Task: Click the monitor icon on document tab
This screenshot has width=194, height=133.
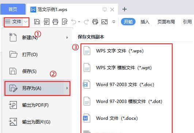Action: coord(104,10)
